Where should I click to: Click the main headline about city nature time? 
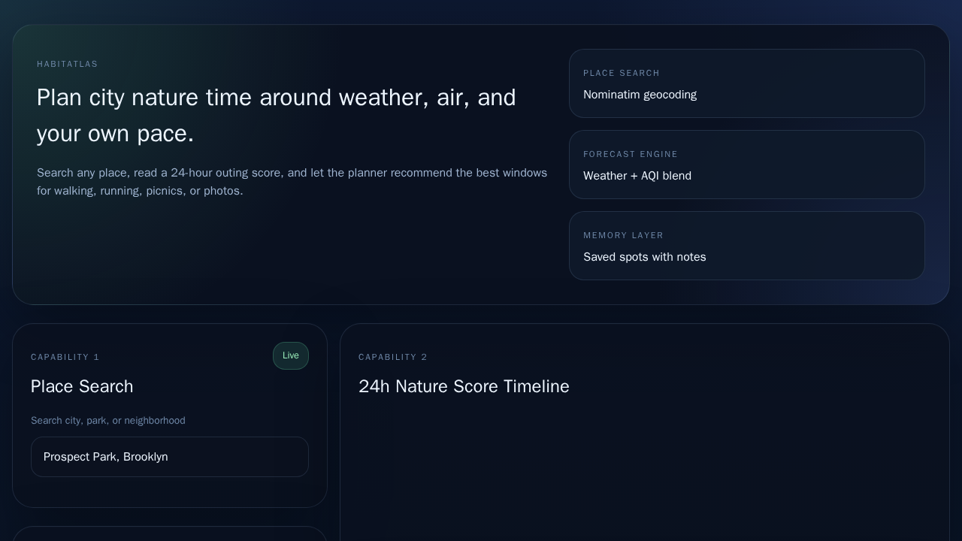pyautogui.click(x=277, y=115)
